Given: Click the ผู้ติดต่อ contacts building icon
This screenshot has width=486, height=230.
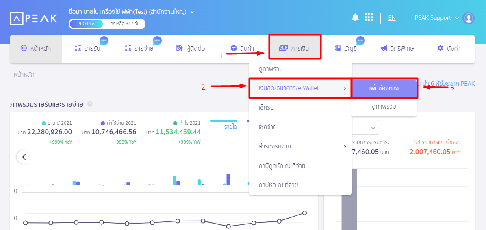Looking at the screenshot, I should (180, 48).
